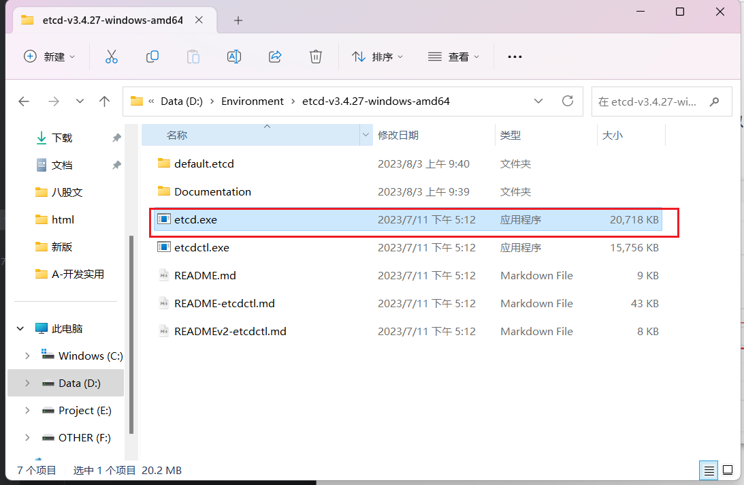Click the README-etcdctl.md file icon

coord(163,303)
